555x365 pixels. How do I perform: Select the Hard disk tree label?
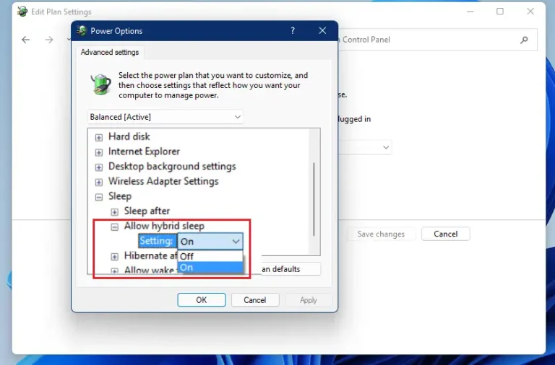(129, 136)
